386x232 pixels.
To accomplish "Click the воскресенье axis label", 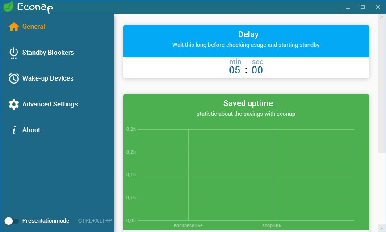I will pos(188,225).
